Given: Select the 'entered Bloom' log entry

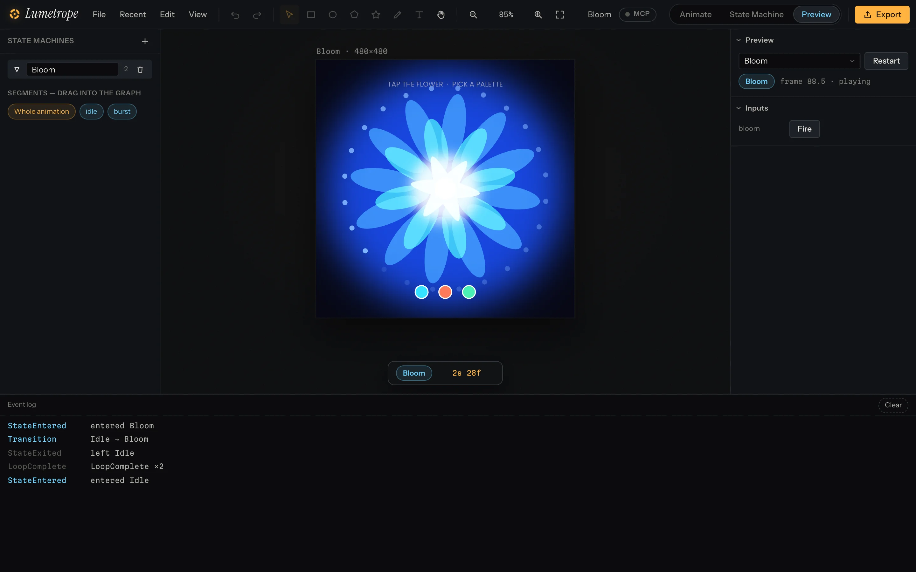Looking at the screenshot, I should (122, 426).
